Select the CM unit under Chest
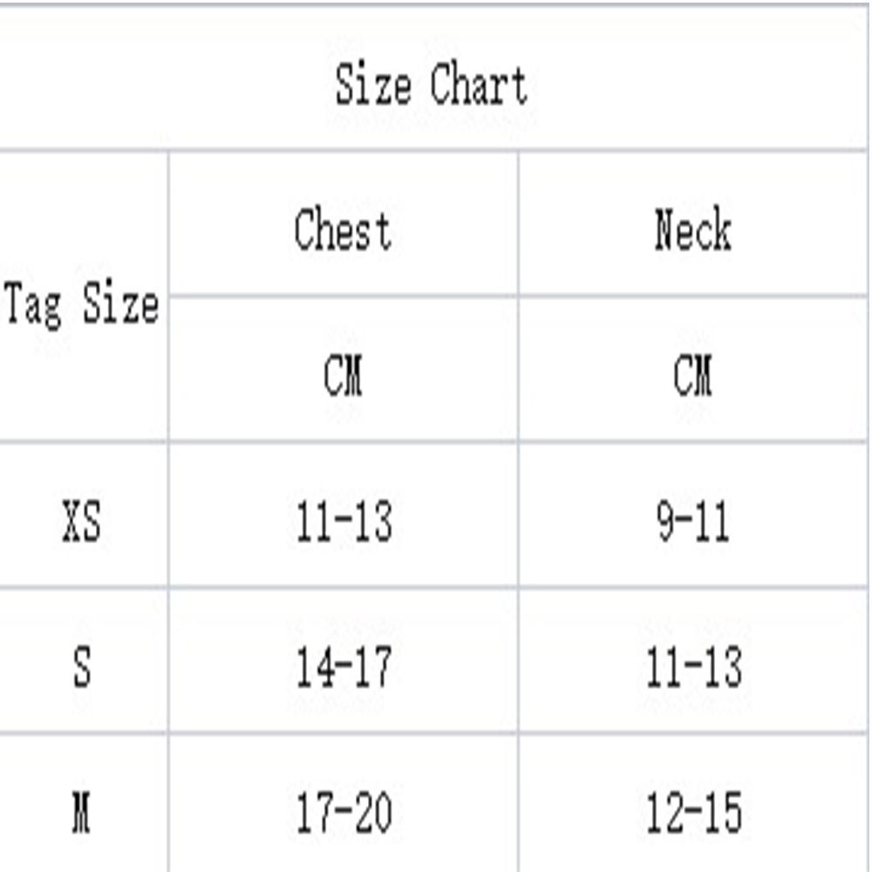 pyautogui.click(x=343, y=376)
